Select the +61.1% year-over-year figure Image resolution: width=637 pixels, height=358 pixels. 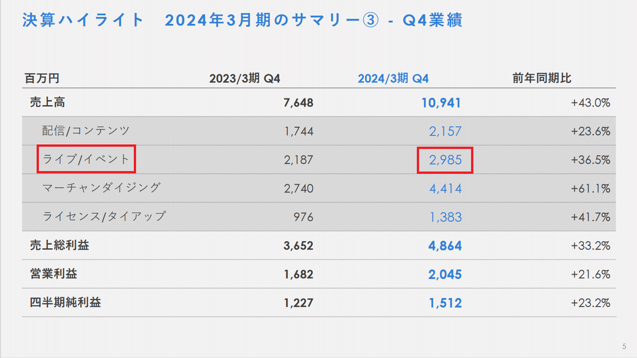(x=591, y=188)
